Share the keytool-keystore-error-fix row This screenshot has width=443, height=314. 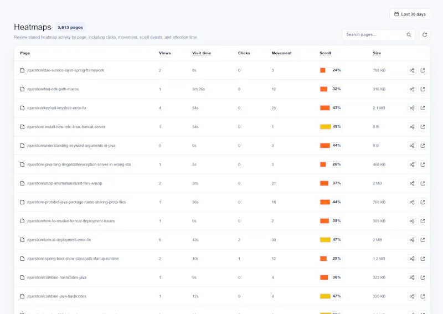pyautogui.click(x=412, y=108)
